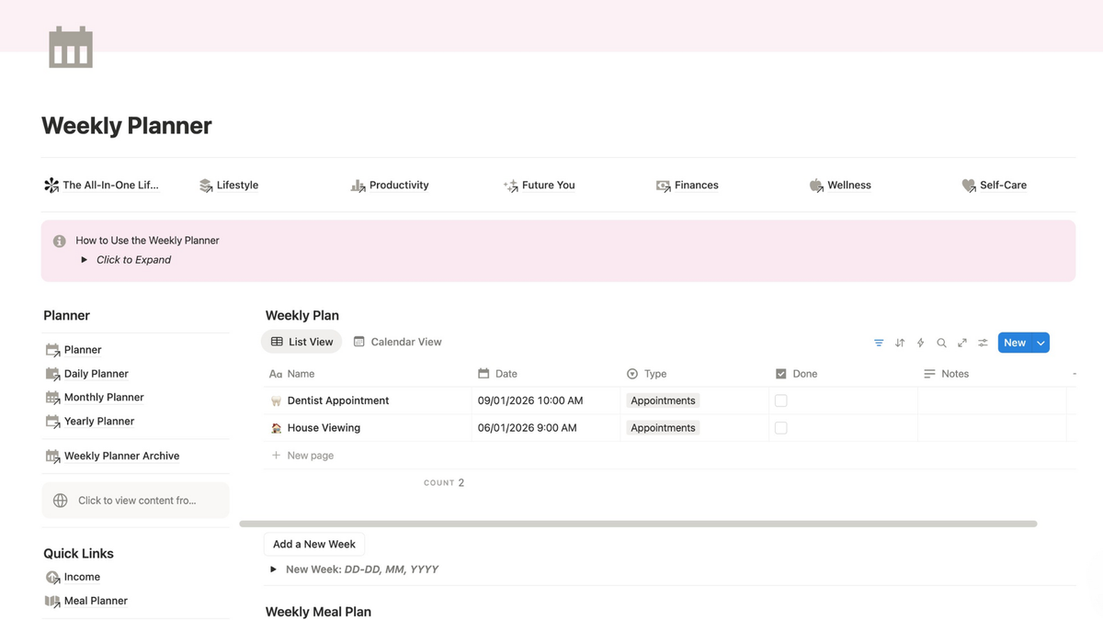Viewport: 1103px width, 620px height.
Task: Click the New page row in table
Action: coord(310,456)
